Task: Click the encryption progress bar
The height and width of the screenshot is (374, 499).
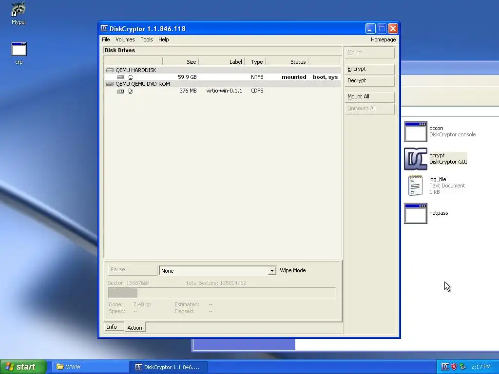Action: [222, 293]
